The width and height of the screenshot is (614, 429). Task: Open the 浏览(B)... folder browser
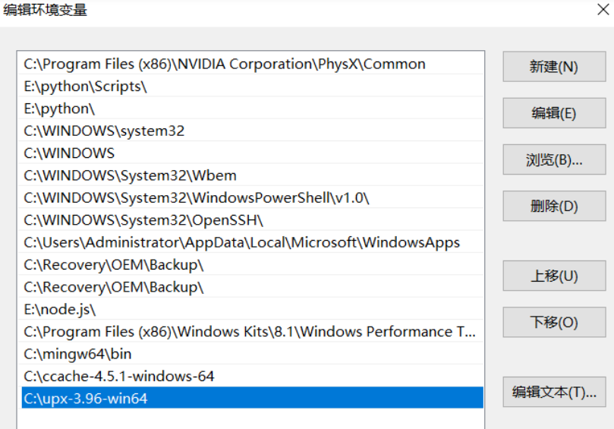(x=554, y=160)
